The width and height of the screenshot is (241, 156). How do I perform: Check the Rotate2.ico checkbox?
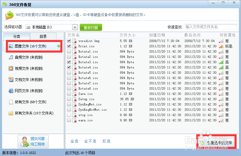(x=69, y=56)
